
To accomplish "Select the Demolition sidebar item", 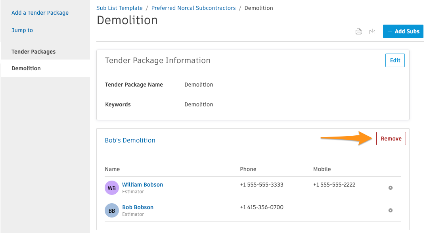I will (46, 68).
